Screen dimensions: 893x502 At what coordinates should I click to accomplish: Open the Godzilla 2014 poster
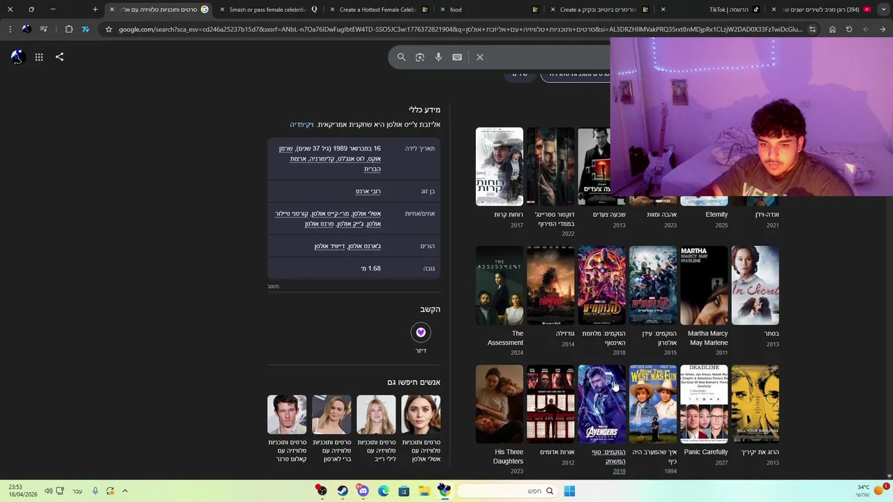click(550, 285)
